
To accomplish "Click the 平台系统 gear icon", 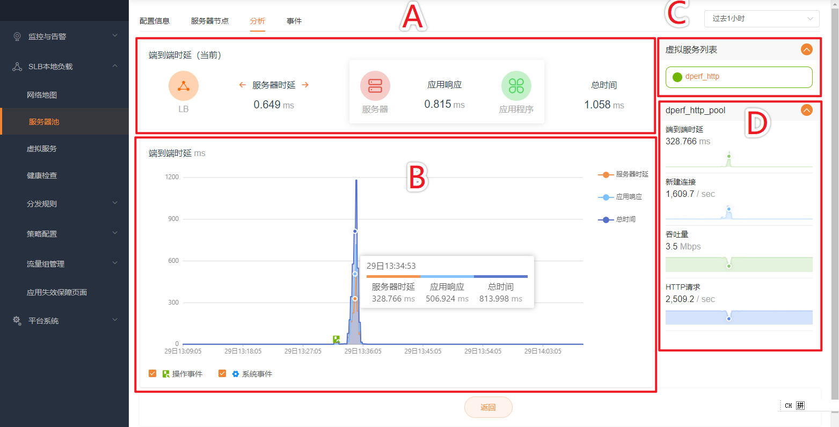I will [17, 320].
